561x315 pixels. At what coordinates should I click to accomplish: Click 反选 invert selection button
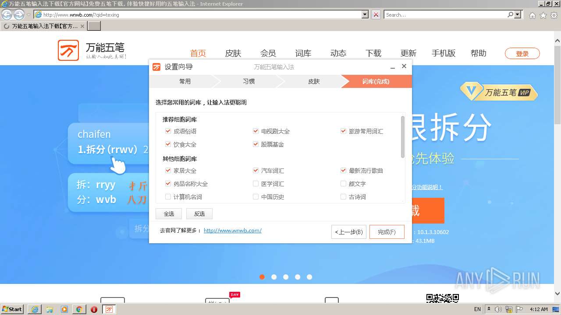[199, 213]
